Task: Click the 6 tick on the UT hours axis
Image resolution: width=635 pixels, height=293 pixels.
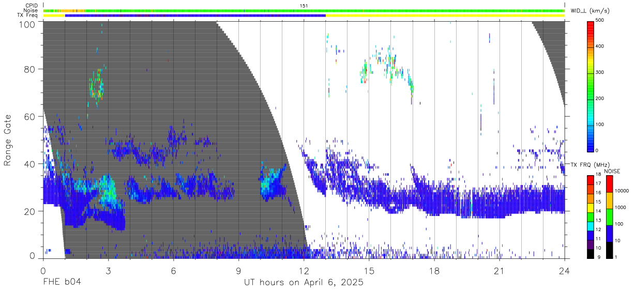Action: coord(173,270)
